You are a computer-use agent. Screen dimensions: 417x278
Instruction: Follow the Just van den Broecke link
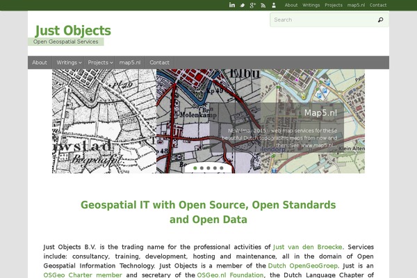[308, 247]
